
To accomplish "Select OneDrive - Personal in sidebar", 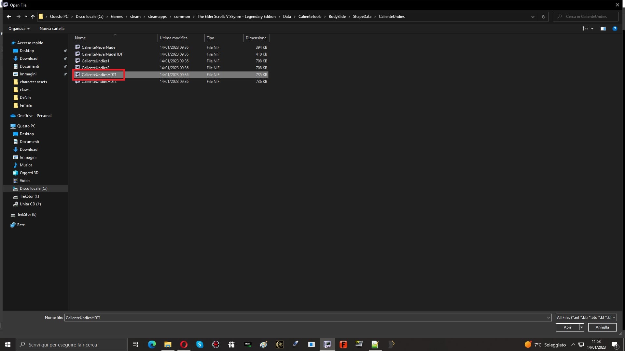I will [34, 116].
